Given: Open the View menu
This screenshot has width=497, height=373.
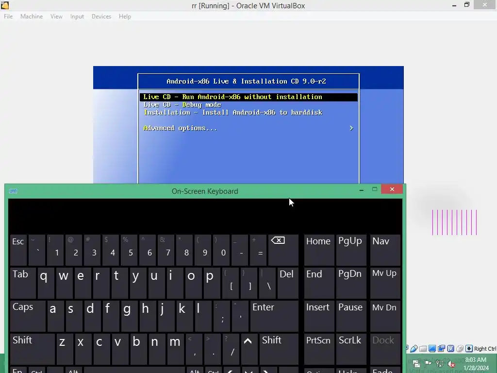Looking at the screenshot, I should click(56, 16).
